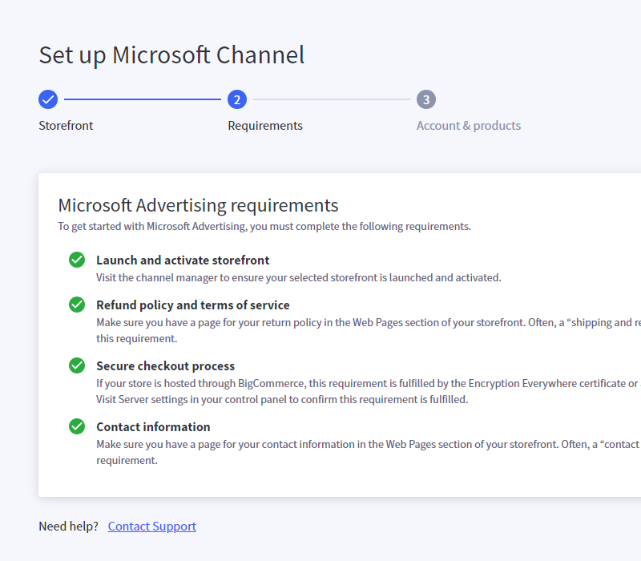Click the Need help? text
This screenshot has height=561, width=641.
pyautogui.click(x=69, y=527)
